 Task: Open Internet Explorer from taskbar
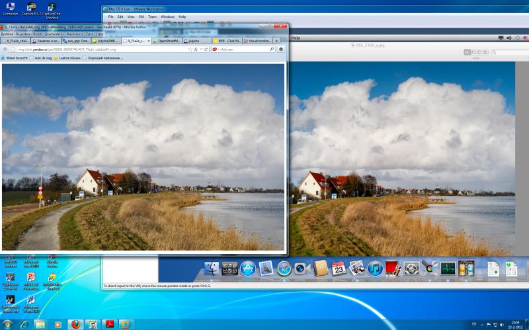click(24, 325)
